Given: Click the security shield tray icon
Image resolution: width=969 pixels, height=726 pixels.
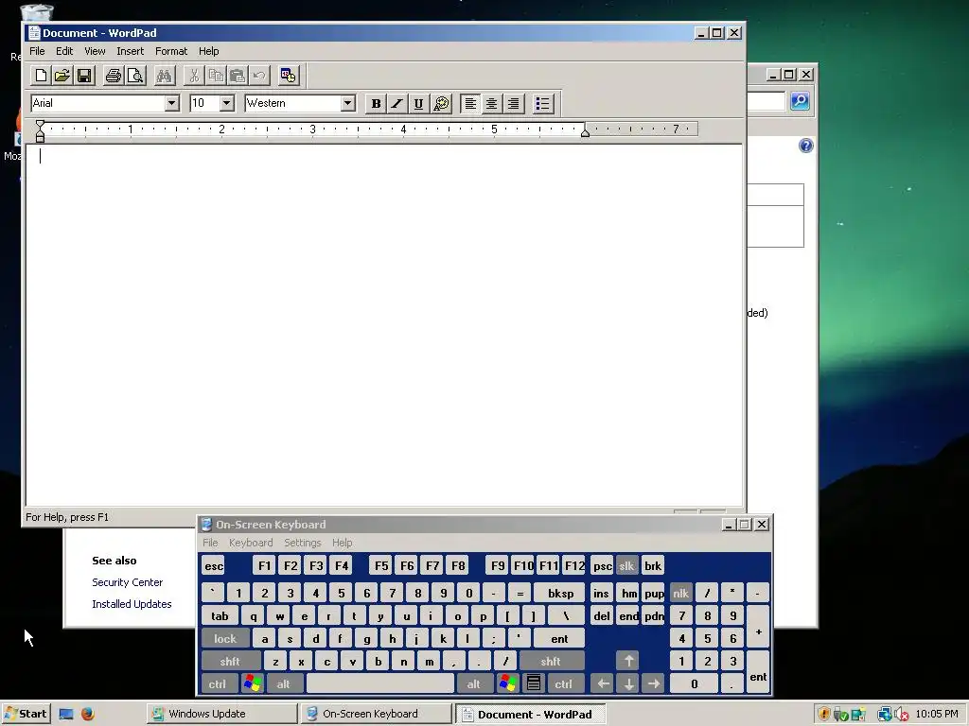Looking at the screenshot, I should [824, 715].
